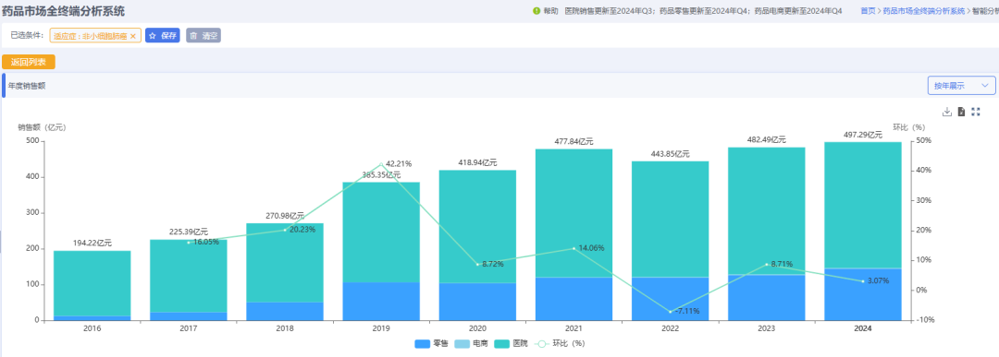Click the star icon on 保存 button
The image size is (999, 357).
pos(153,36)
